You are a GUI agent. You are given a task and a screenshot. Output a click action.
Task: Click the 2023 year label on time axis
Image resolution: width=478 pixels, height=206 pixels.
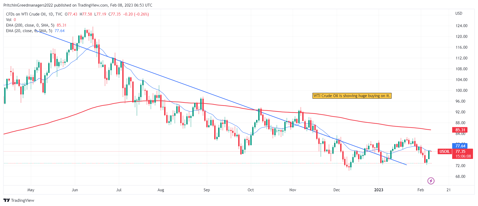point(379,190)
